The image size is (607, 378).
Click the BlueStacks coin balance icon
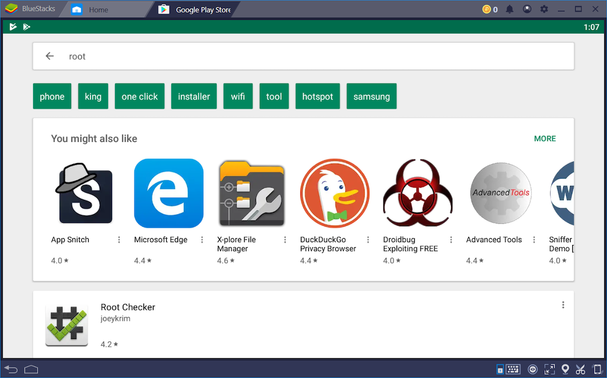coord(486,9)
